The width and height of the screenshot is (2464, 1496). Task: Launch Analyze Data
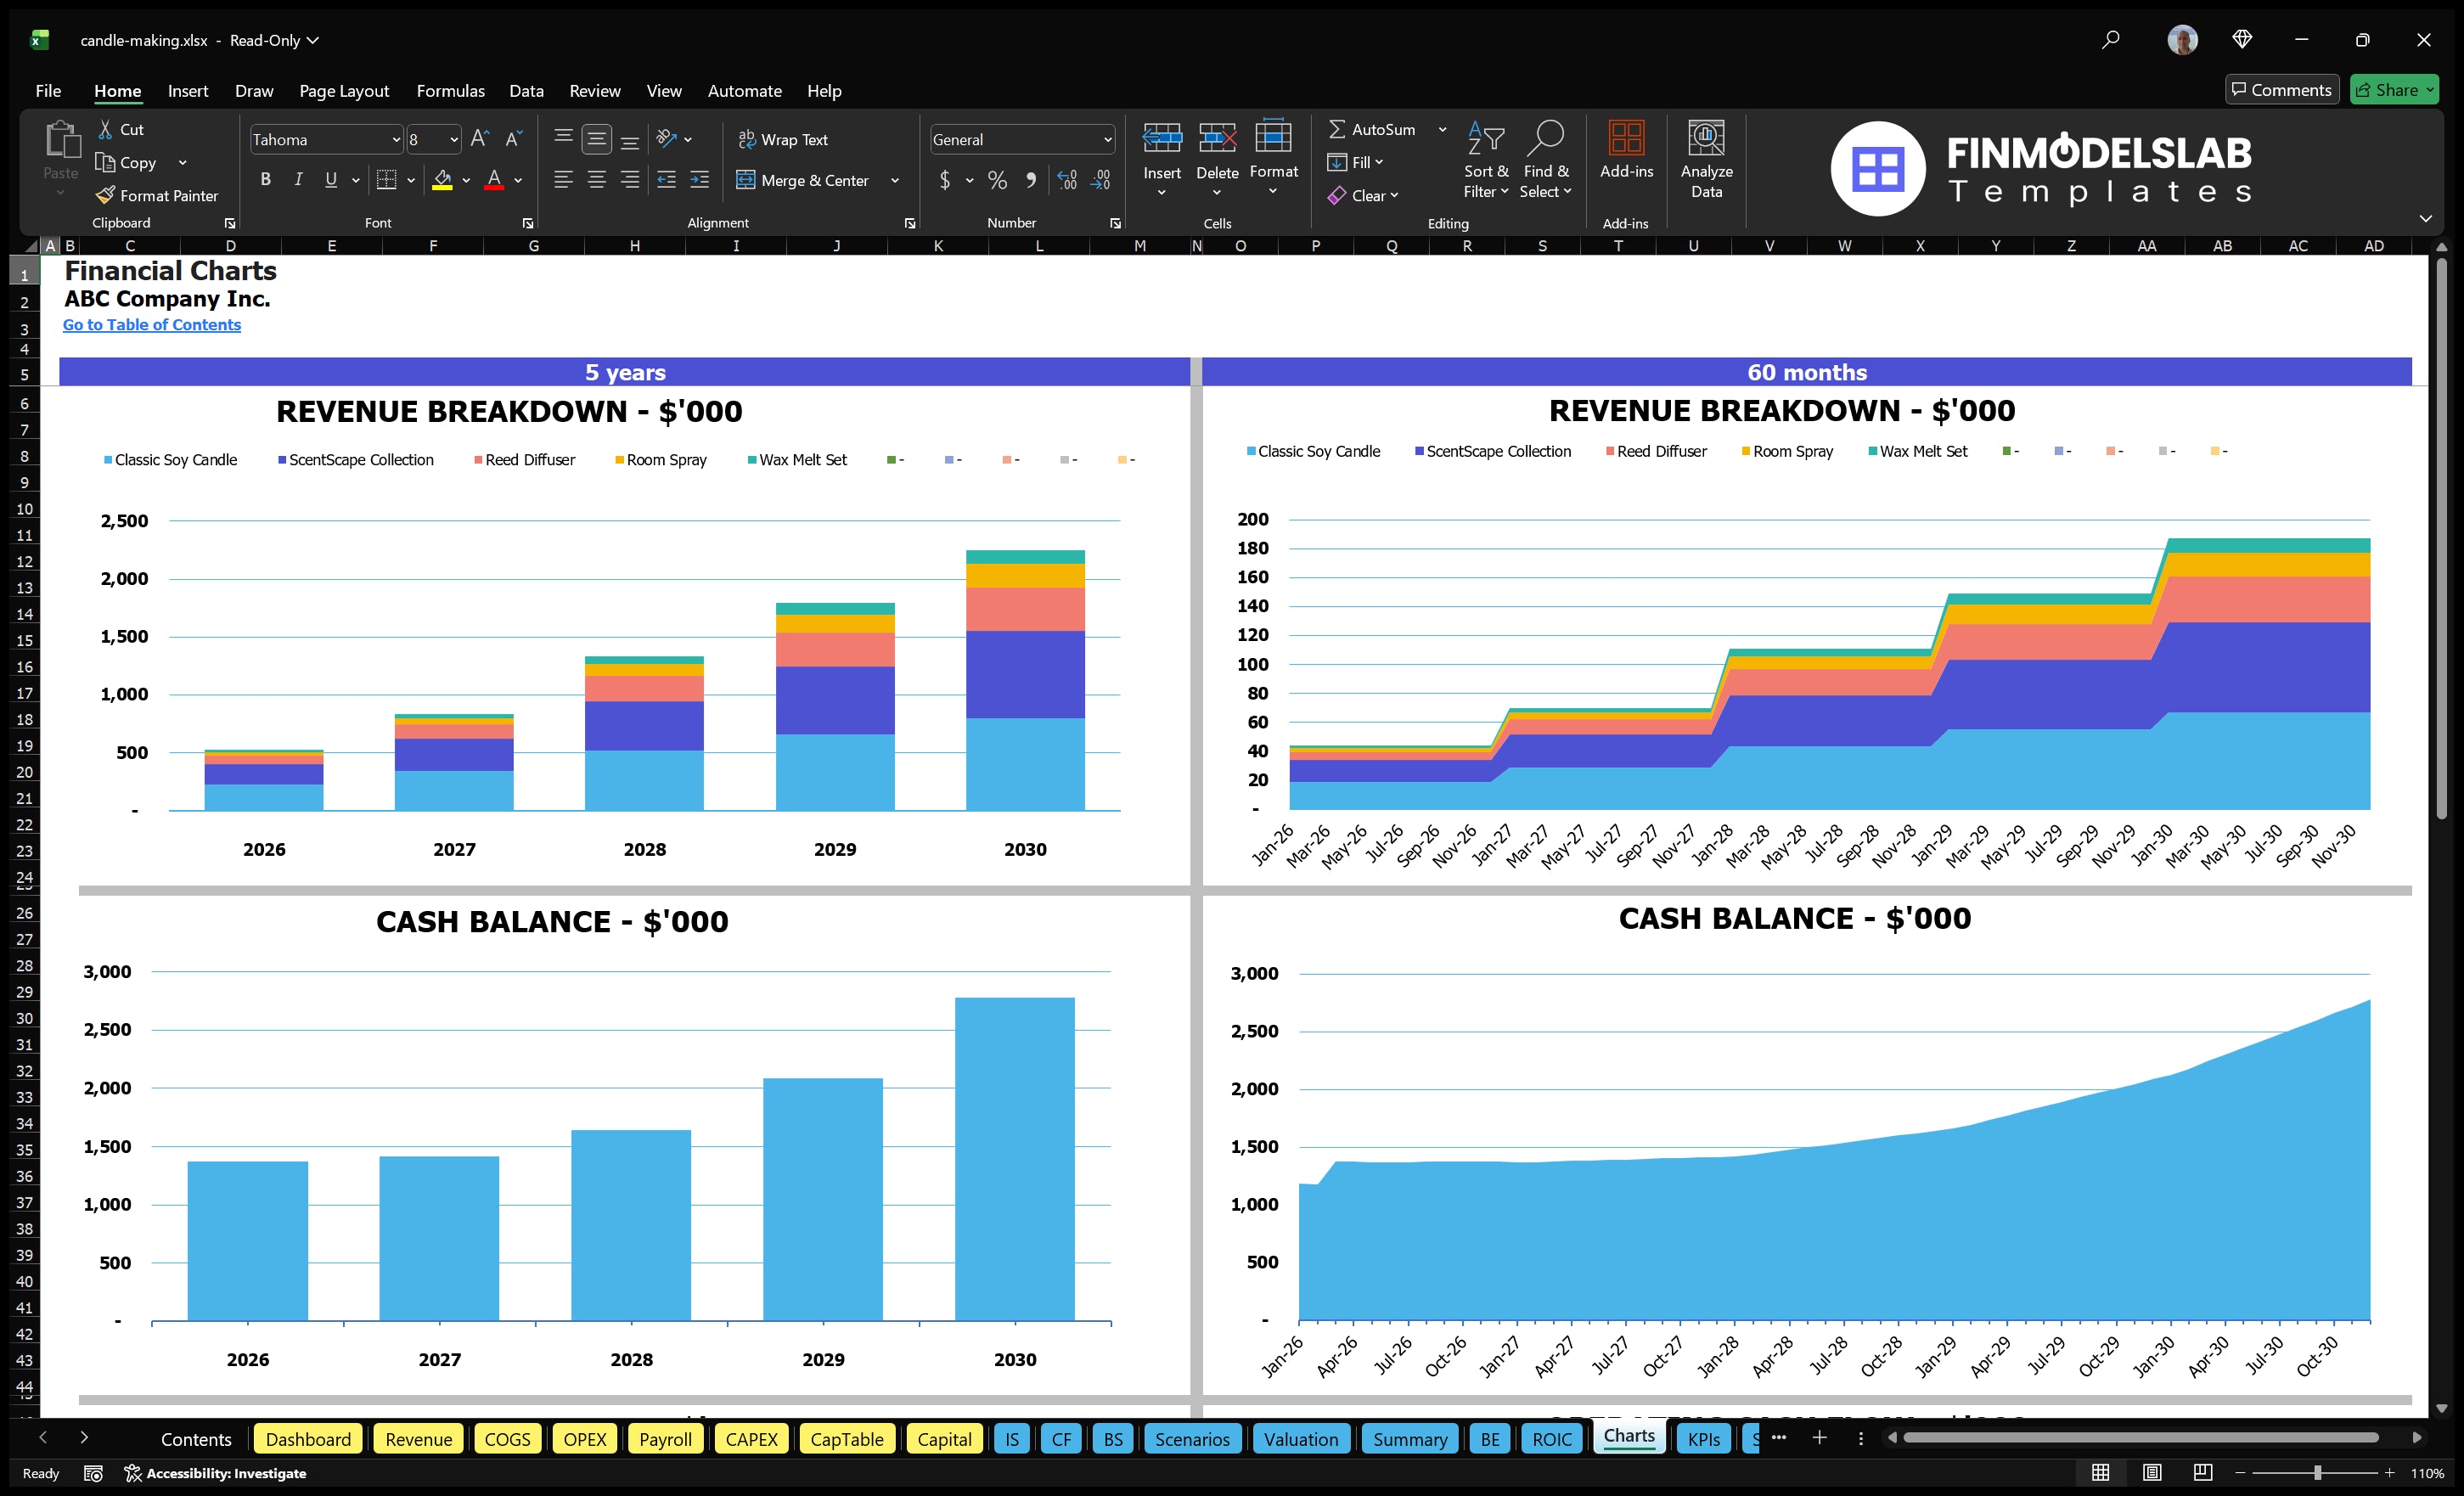[1707, 160]
